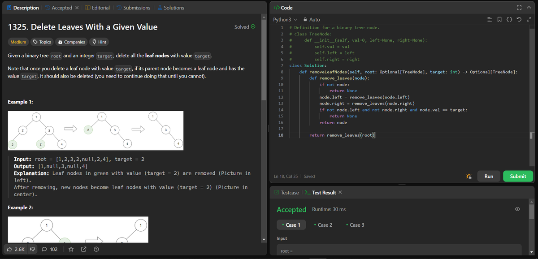This screenshot has width=538, height=259.
Task: Click the 'Input' label in Test Result
Action: (x=282, y=238)
